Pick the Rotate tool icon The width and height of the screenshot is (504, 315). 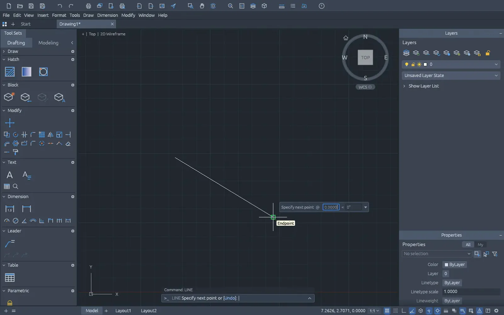coord(15,135)
